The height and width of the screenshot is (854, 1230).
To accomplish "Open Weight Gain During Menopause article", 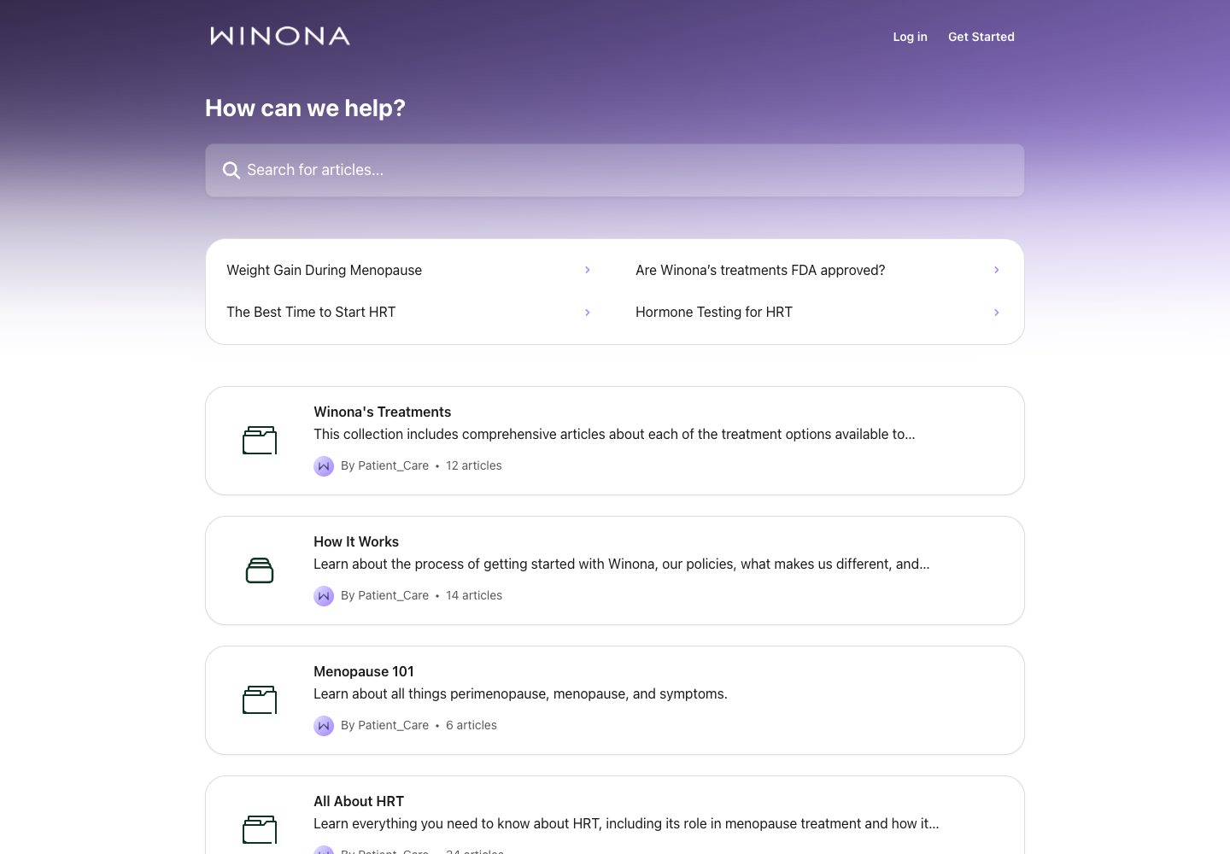I will 410,270.
